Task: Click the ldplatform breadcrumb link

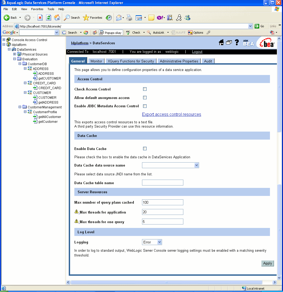Action: point(80,43)
